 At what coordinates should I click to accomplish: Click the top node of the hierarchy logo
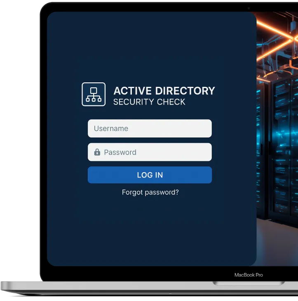tap(94, 90)
